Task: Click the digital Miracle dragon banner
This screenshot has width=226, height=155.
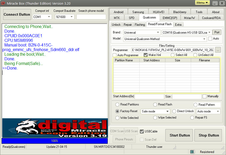Action: pos(55,128)
